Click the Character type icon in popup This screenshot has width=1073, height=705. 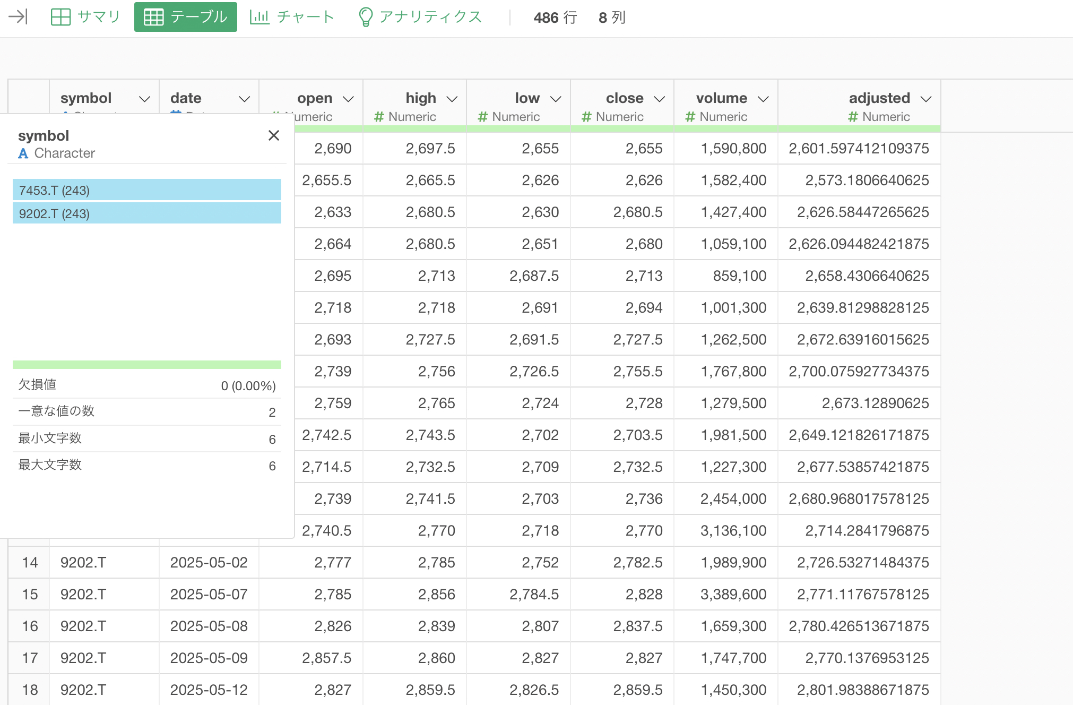pyautogui.click(x=23, y=153)
